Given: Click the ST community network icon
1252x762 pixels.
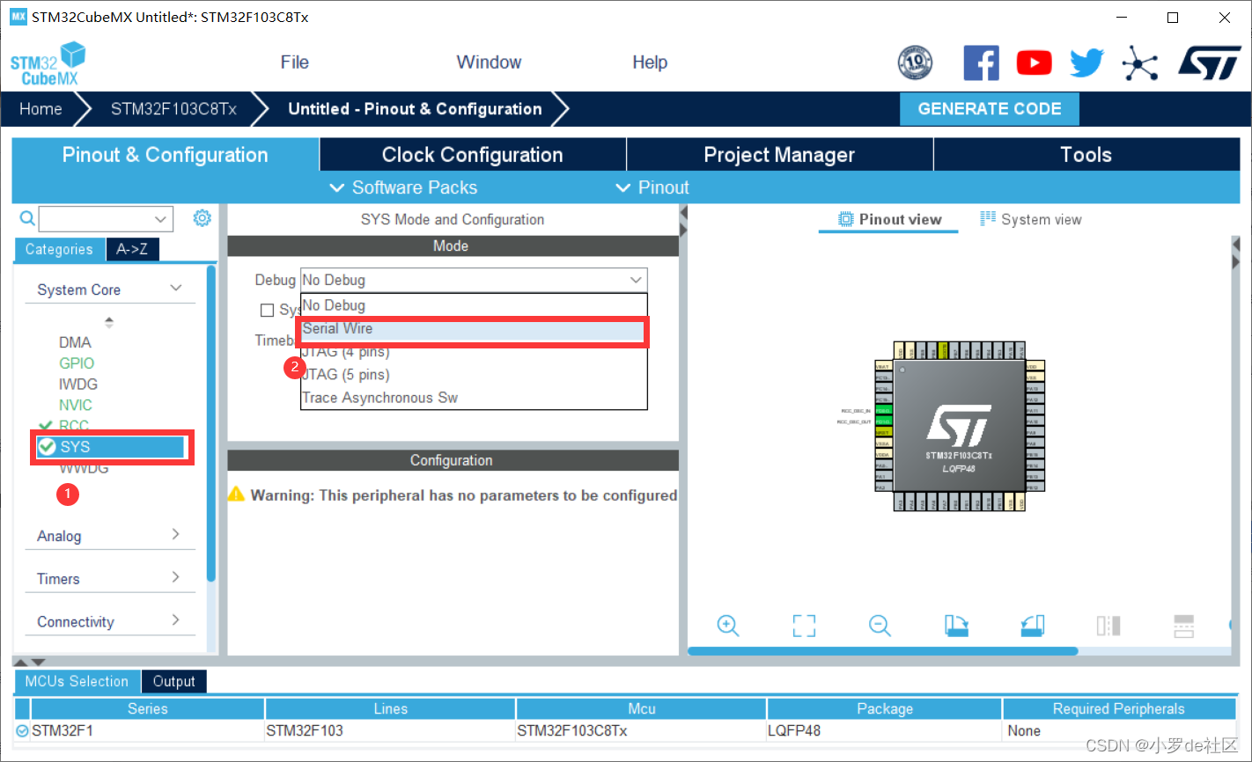Looking at the screenshot, I should [1139, 63].
